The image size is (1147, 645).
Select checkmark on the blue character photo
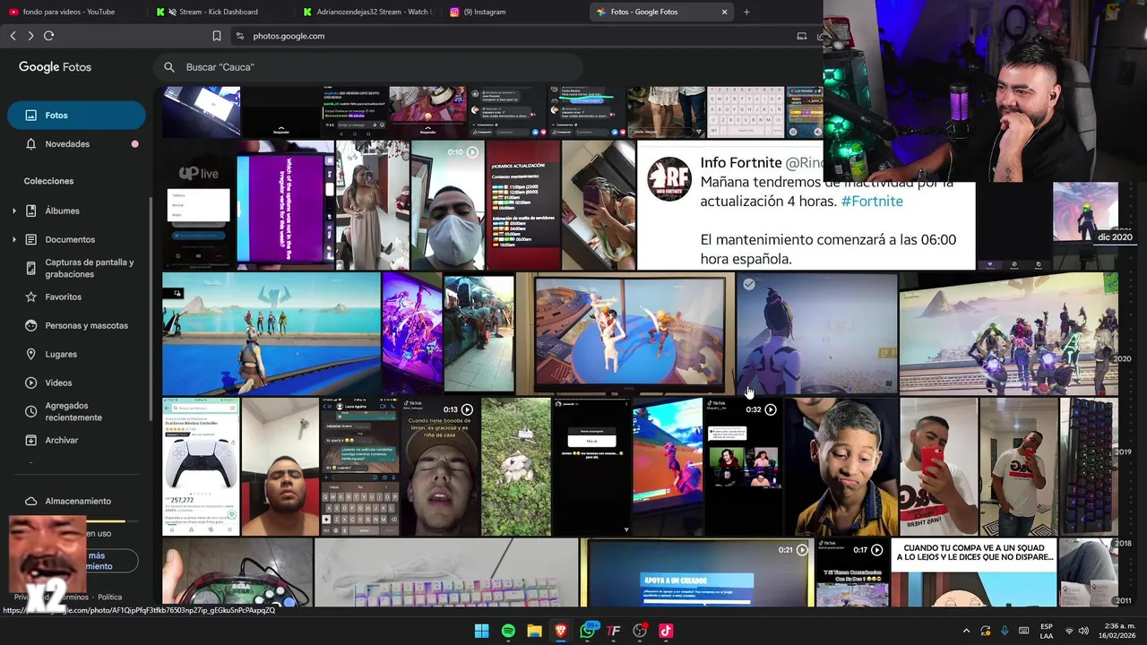tap(749, 284)
